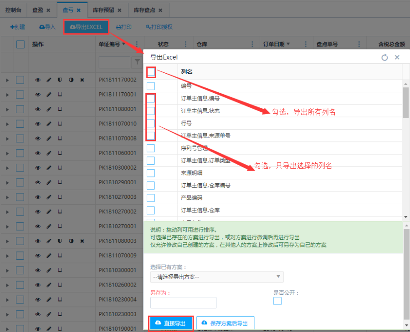Image resolution: width=410 pixels, height=332 pixels.
Task: Open filter icon under 单证编号 column
Action: (137, 62)
